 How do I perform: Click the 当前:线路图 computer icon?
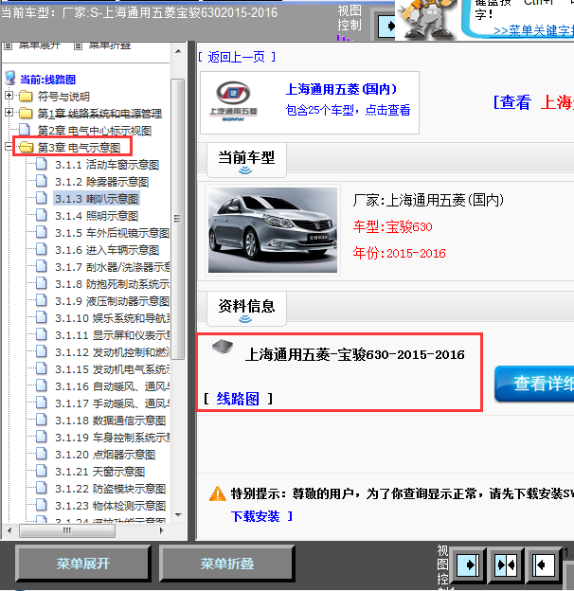tap(10, 78)
